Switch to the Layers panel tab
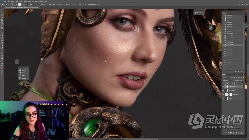249x140 pixels. point(224,74)
